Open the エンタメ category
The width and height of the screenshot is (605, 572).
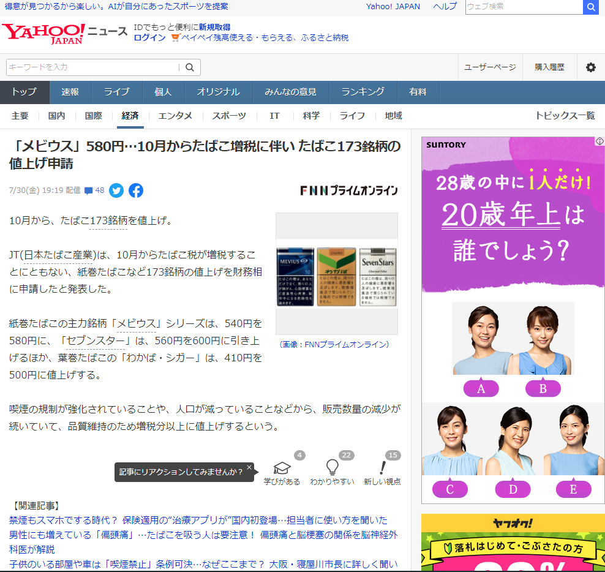pos(175,116)
